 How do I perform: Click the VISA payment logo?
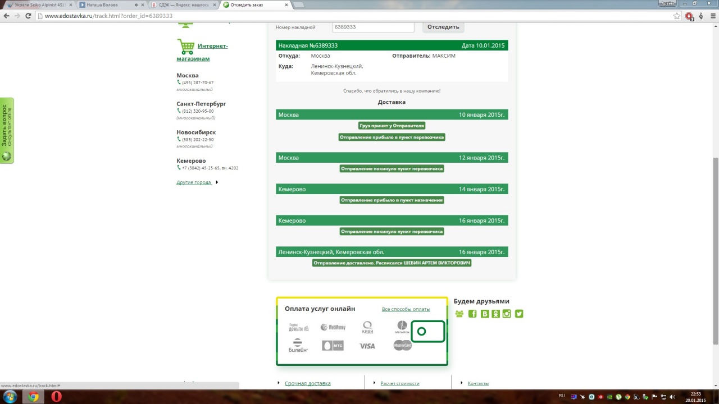tap(367, 346)
